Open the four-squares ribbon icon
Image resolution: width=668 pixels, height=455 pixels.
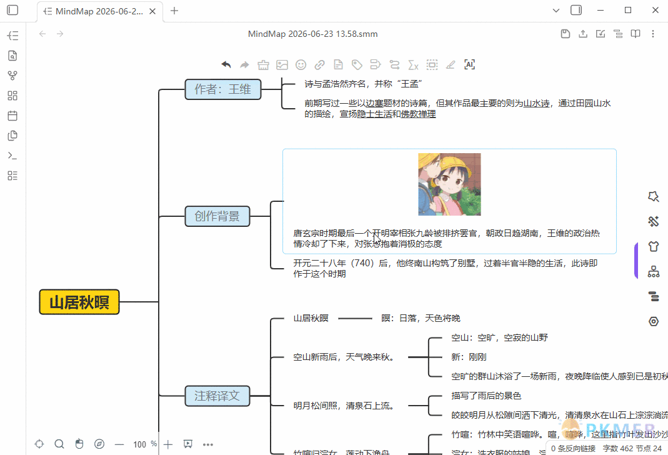click(12, 96)
